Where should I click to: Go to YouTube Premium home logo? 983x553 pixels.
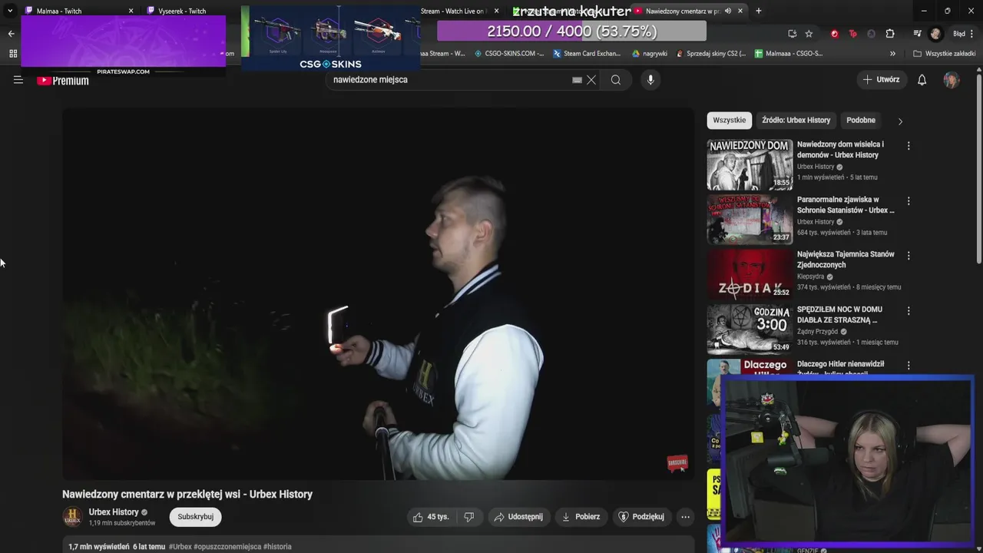point(63,81)
